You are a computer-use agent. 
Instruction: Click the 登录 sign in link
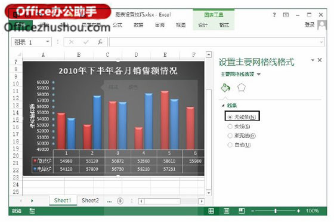tap(310, 24)
